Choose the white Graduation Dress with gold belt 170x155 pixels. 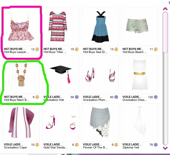point(140,75)
